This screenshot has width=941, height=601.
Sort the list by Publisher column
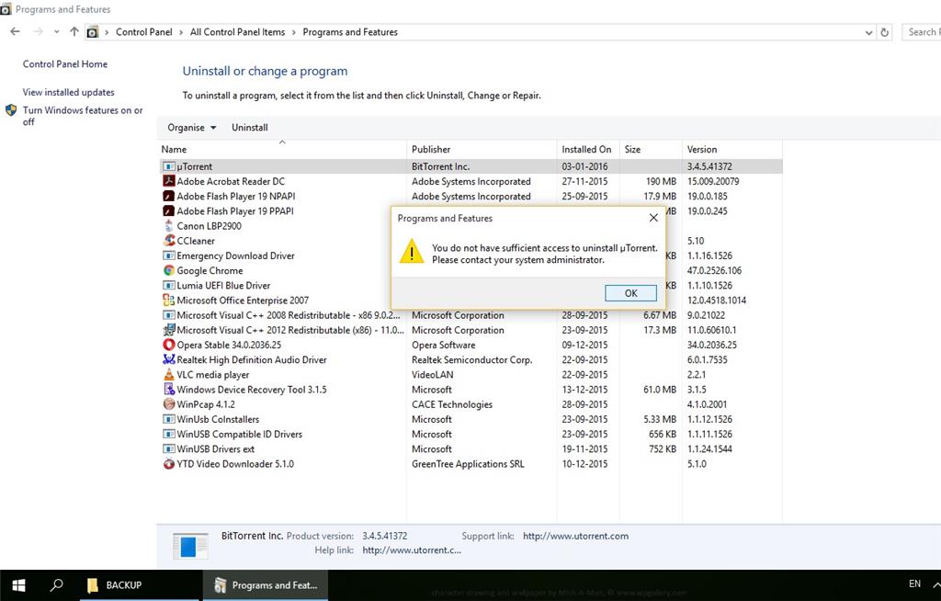pyautogui.click(x=482, y=150)
